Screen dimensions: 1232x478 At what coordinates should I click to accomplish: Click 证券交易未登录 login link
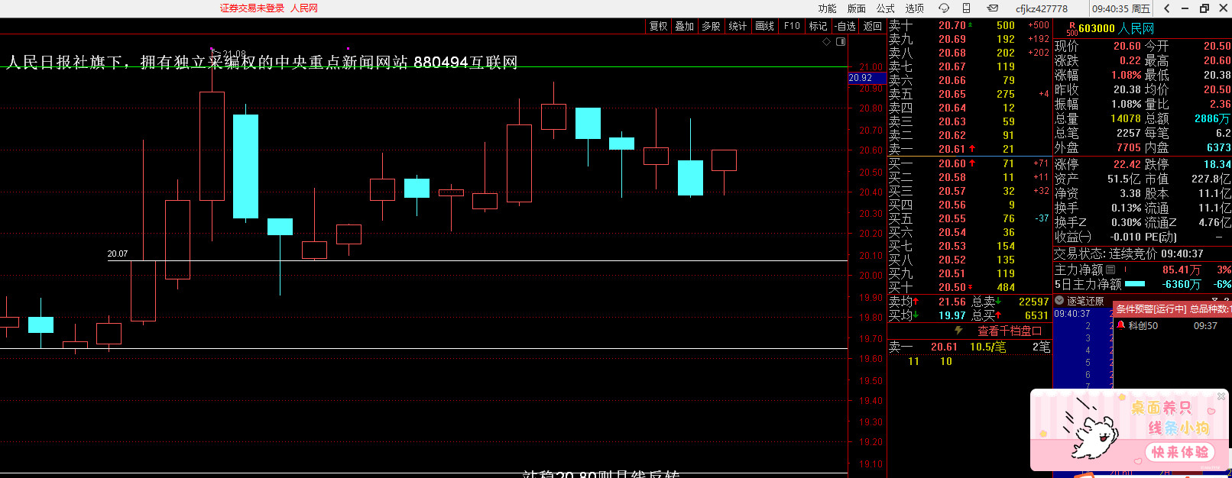[x=252, y=8]
